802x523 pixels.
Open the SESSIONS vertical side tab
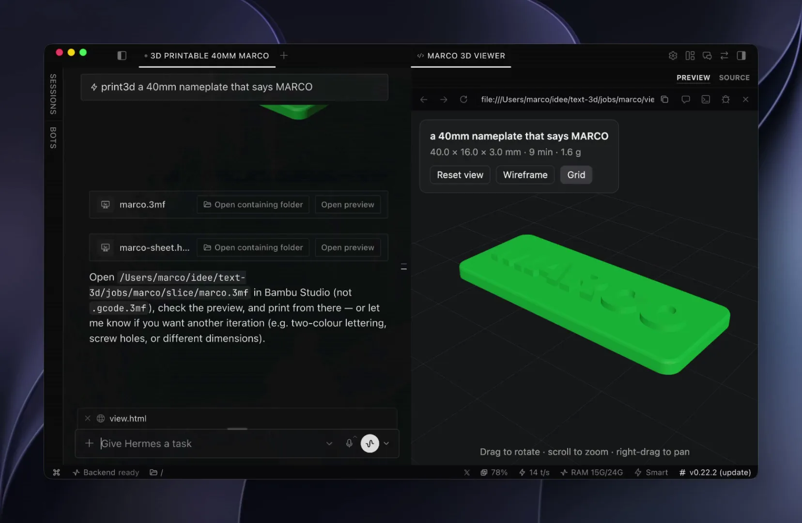click(53, 94)
